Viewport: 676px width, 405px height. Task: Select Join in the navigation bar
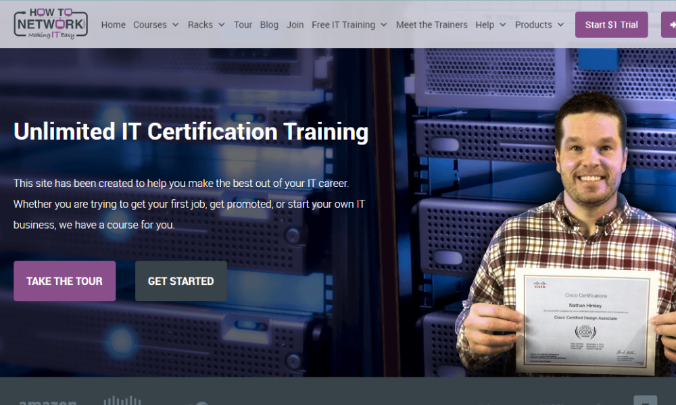click(x=295, y=24)
